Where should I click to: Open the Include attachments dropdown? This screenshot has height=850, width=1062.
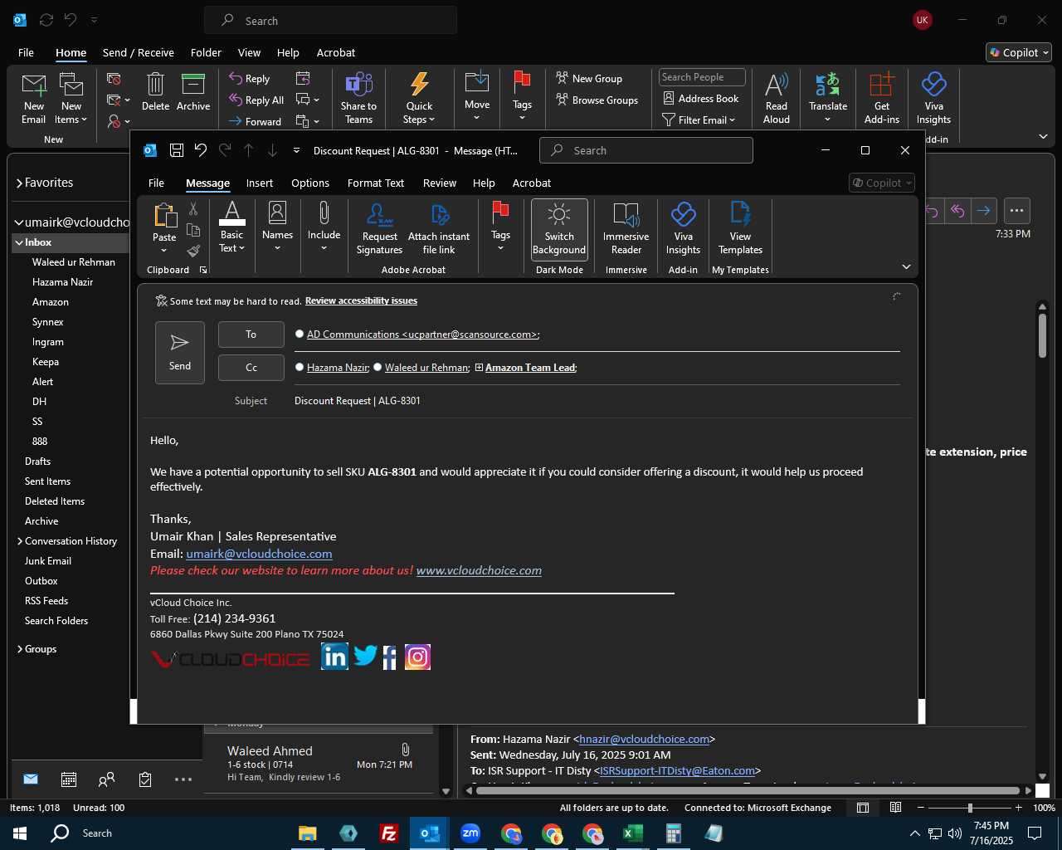coord(324,227)
